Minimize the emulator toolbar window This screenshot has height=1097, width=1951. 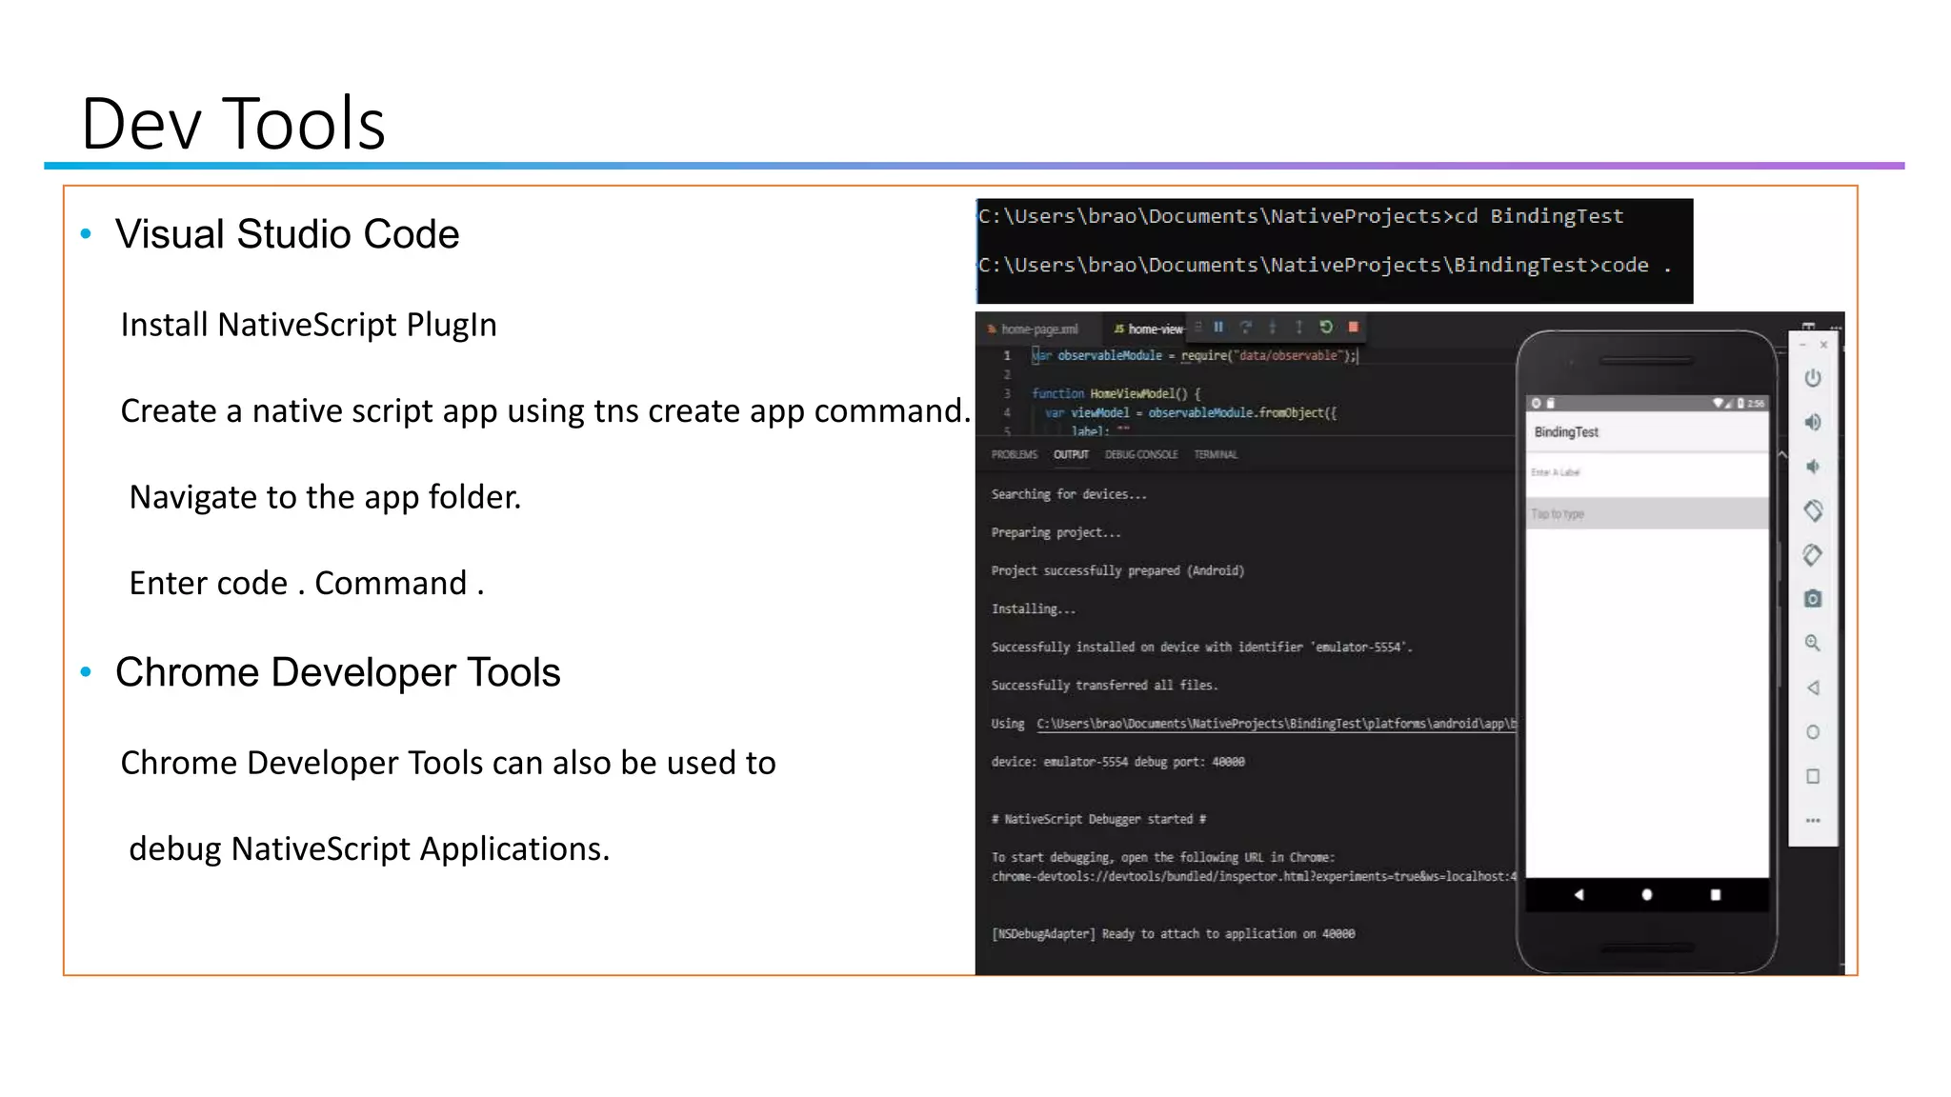point(1802,345)
